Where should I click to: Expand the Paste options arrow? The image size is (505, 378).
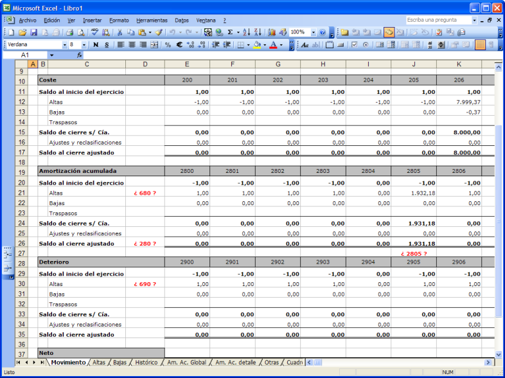click(x=150, y=32)
